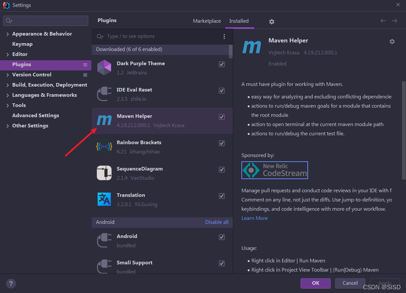The height and width of the screenshot is (293, 406).
Task: Disable the Translation plugin checkbox
Action: click(x=222, y=196)
